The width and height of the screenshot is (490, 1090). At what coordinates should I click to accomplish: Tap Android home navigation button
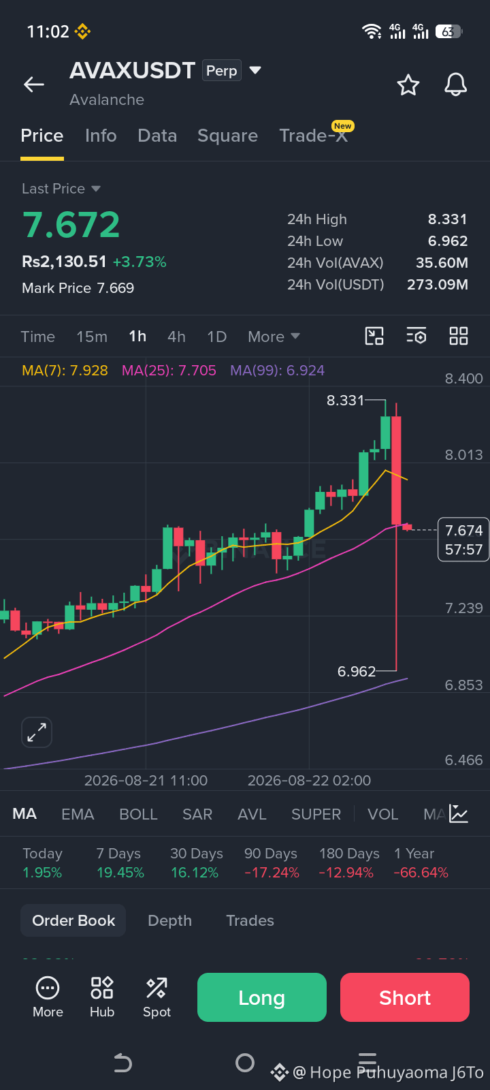click(245, 1063)
